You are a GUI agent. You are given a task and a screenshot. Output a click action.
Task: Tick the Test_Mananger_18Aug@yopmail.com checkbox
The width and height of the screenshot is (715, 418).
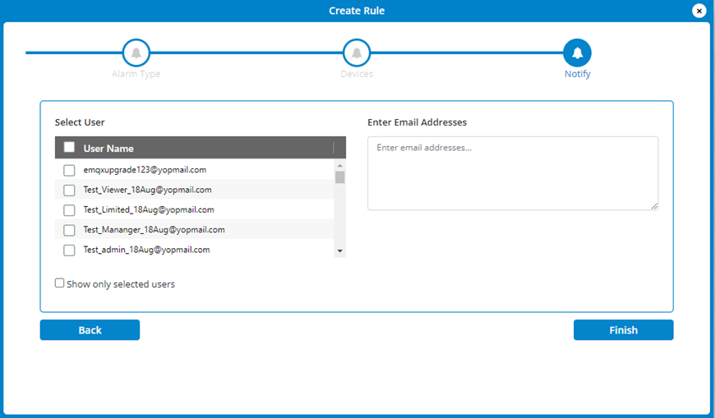click(69, 230)
